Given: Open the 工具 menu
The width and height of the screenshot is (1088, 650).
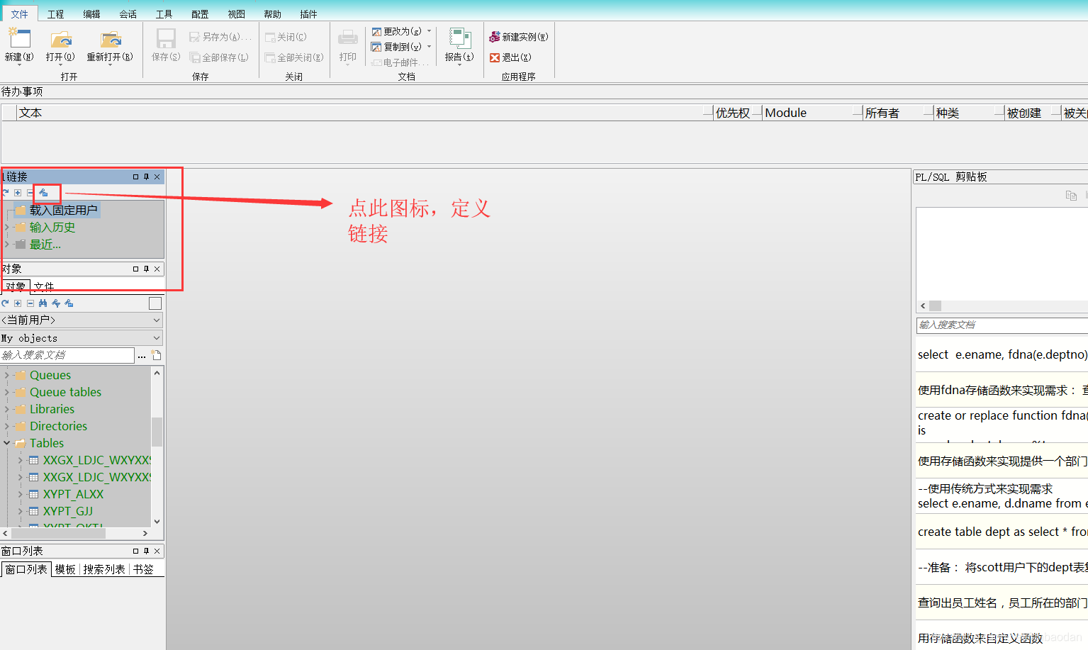Looking at the screenshot, I should tap(164, 13).
